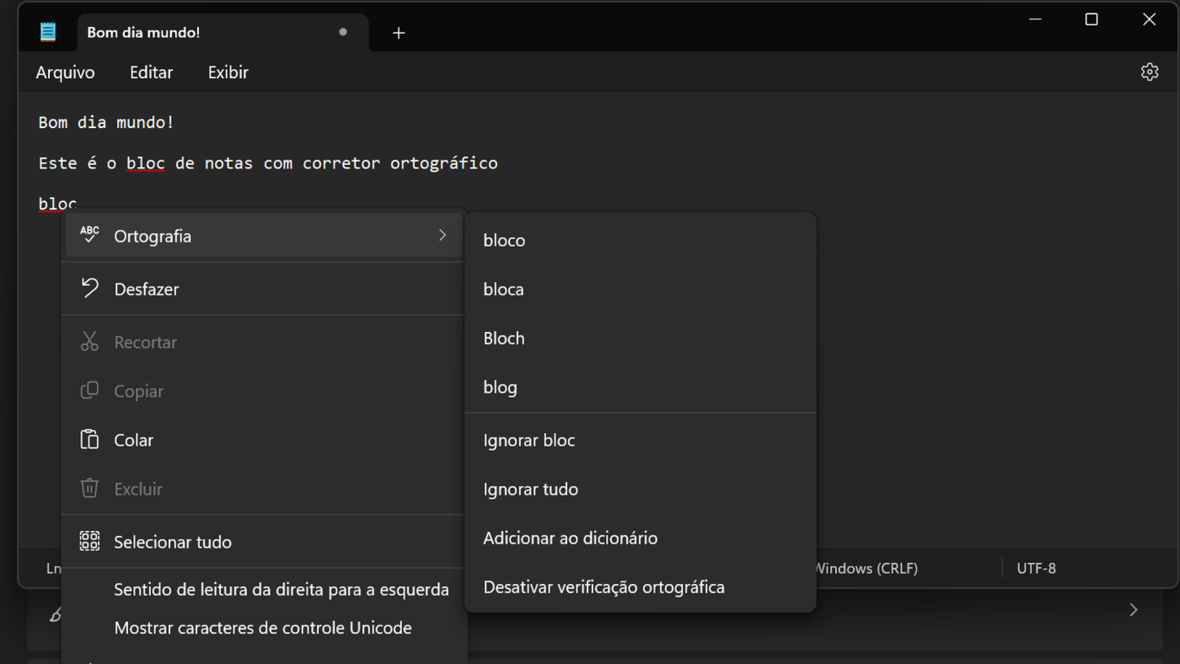The height and width of the screenshot is (664, 1180).
Task: Select Mostrar caracteres de controle Unicode
Action: [x=263, y=628]
